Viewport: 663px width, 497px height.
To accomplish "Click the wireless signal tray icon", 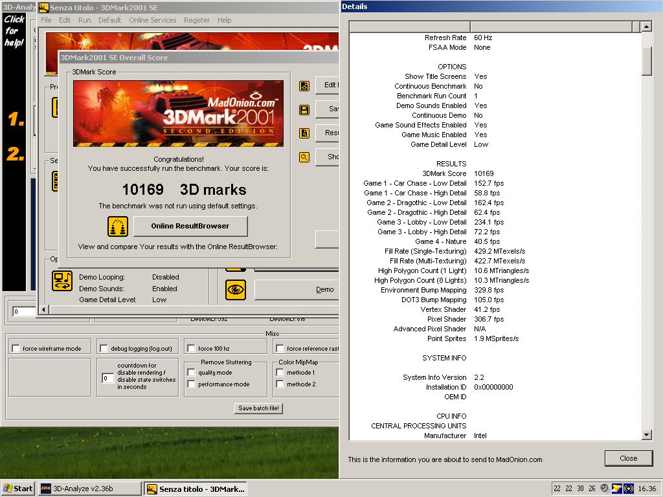I will 629,489.
